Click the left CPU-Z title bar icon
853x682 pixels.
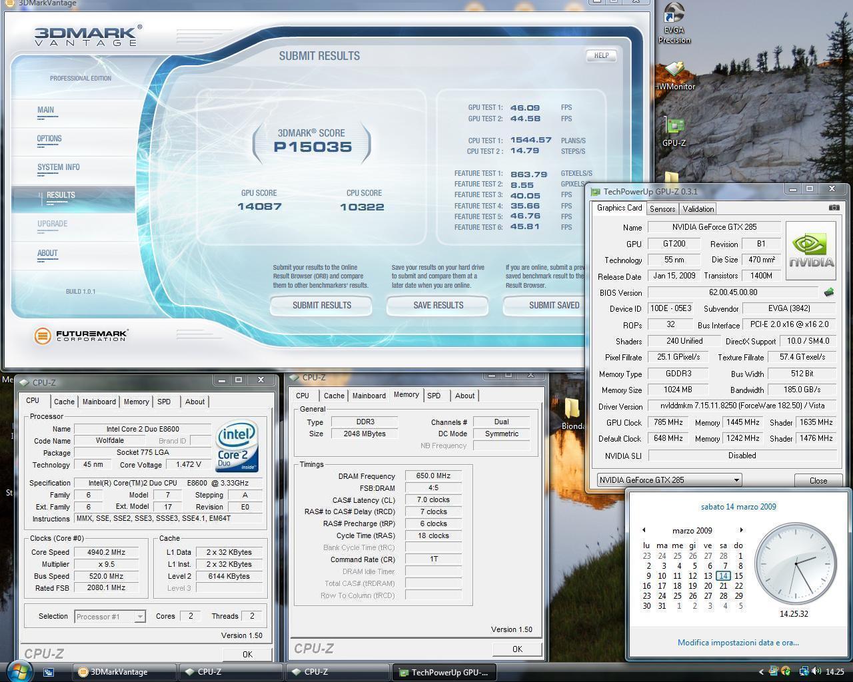tap(25, 382)
